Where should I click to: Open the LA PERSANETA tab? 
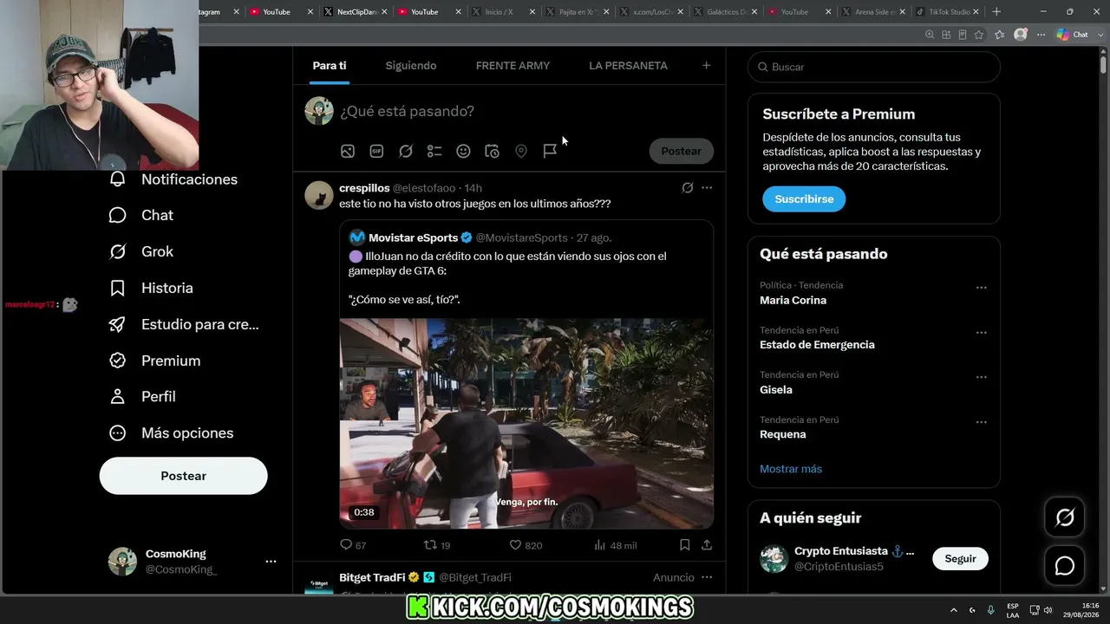click(x=628, y=66)
